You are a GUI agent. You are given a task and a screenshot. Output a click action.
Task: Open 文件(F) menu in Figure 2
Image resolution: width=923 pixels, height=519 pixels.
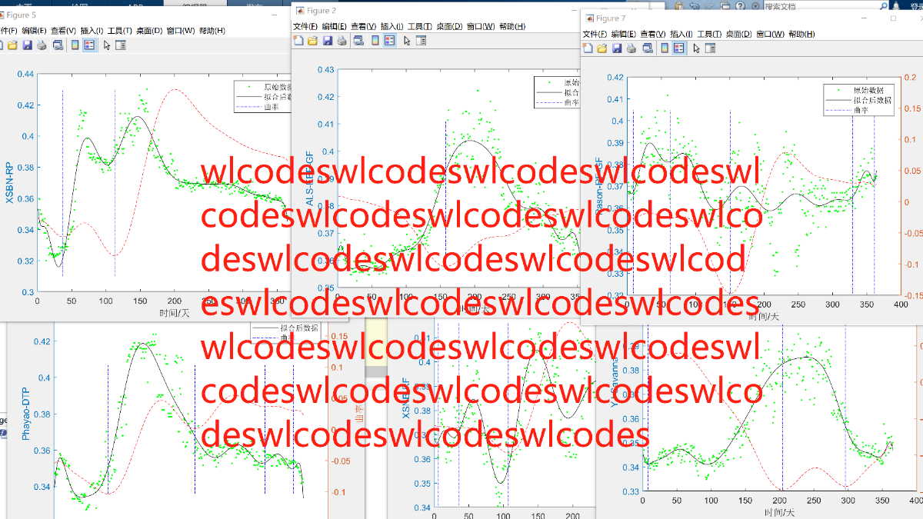(305, 26)
